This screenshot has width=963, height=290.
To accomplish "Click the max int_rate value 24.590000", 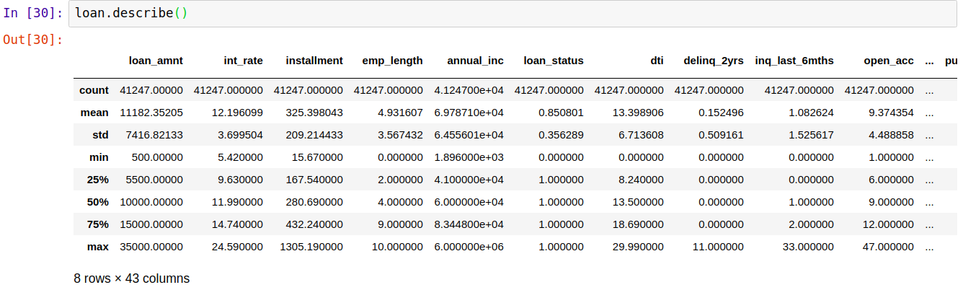I will point(239,247).
